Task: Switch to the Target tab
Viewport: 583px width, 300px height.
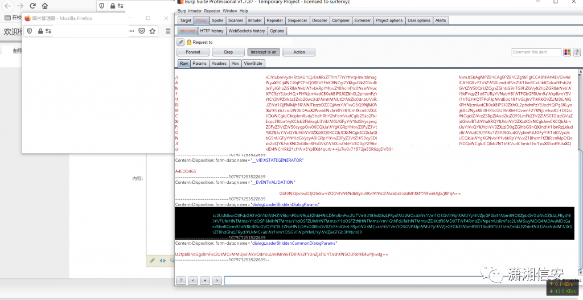Action: (x=185, y=20)
